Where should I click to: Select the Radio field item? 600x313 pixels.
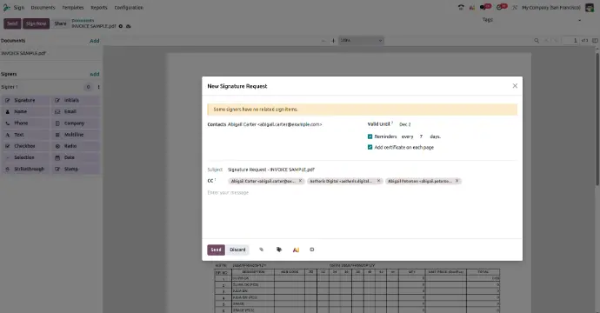click(76, 146)
